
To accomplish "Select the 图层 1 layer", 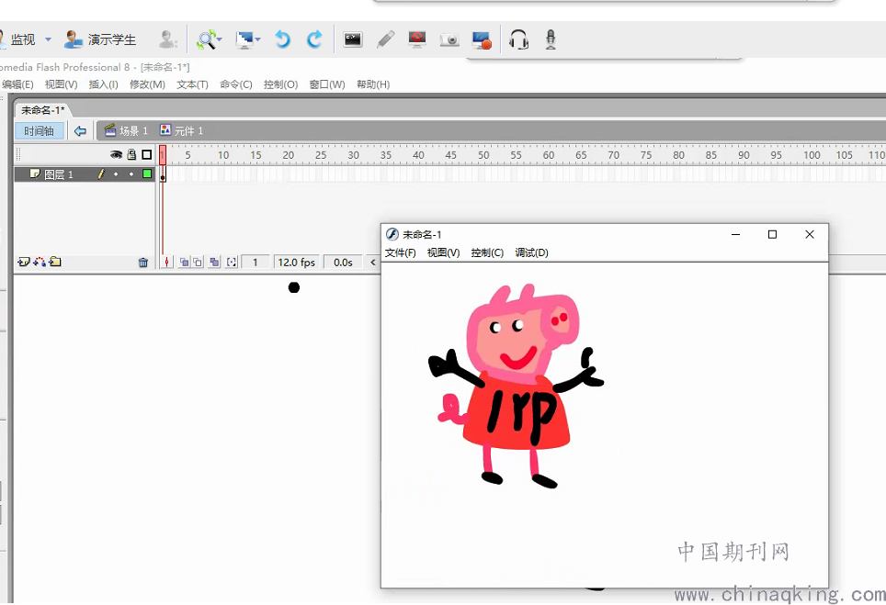I will 59,174.
